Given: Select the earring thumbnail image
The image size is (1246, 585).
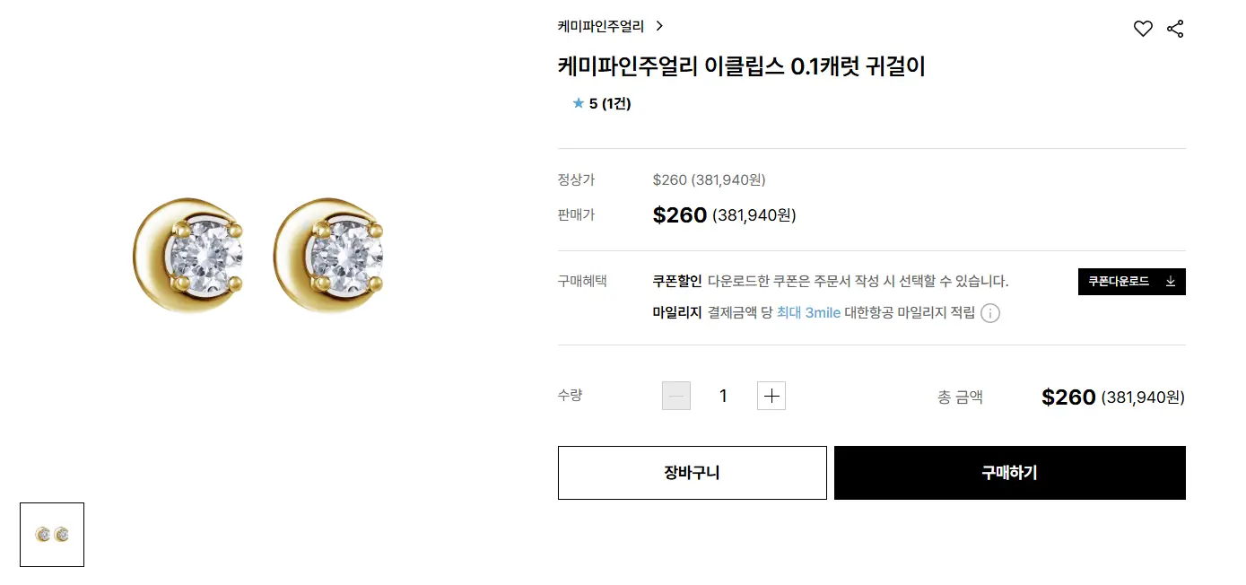Looking at the screenshot, I should click(x=52, y=535).
